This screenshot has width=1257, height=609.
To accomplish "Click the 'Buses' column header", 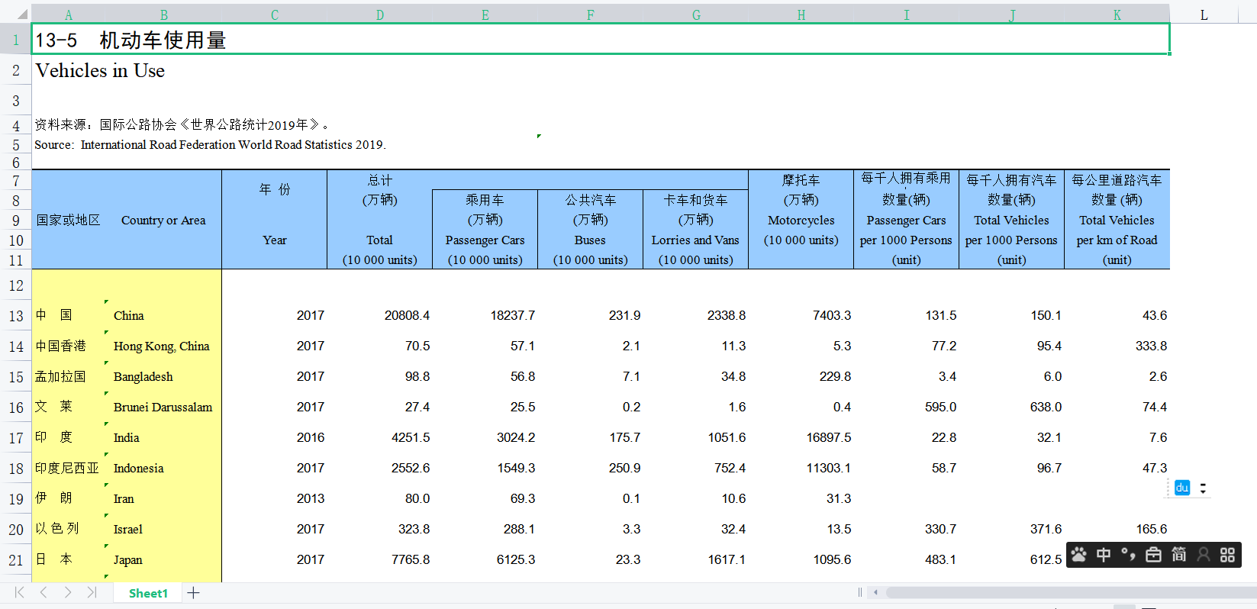I will point(590,240).
